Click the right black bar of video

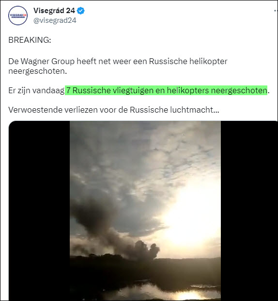(249, 211)
